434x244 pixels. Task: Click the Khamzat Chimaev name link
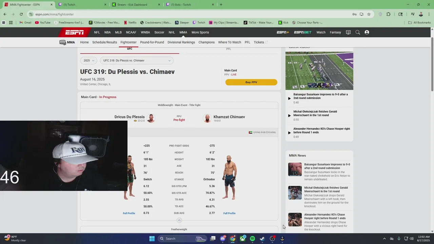(x=229, y=117)
